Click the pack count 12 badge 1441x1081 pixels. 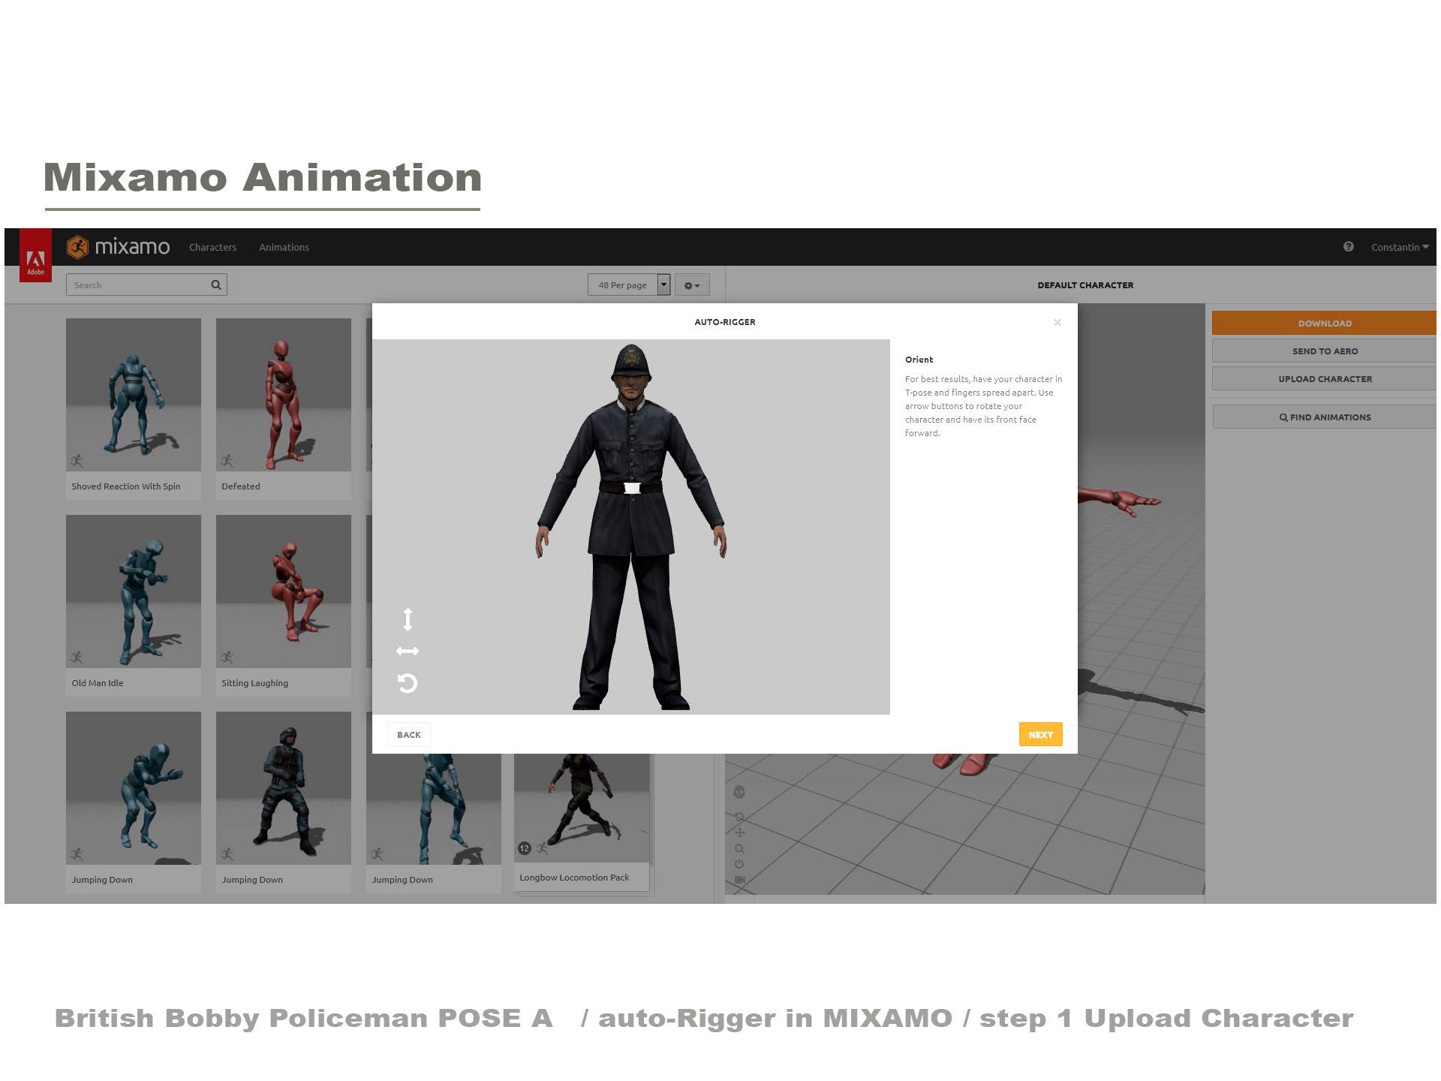tap(525, 848)
